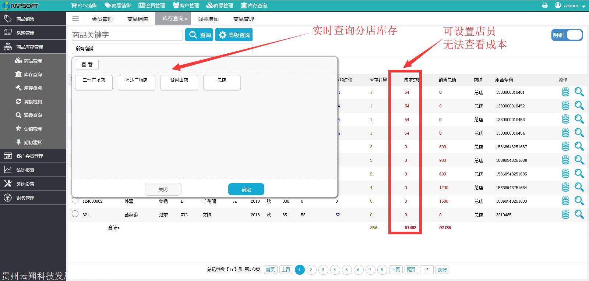The width and height of the screenshot is (589, 281).
Task: Open stock detail icon for barcode 1330000010454
Action: [565, 133]
